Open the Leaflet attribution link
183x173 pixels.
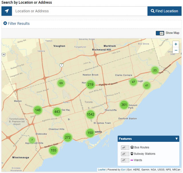coord(102,170)
